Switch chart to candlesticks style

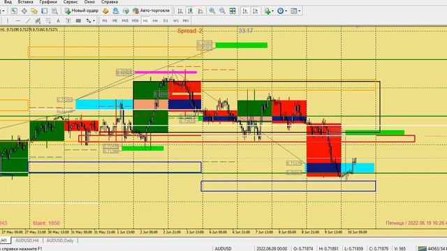pos(190,11)
